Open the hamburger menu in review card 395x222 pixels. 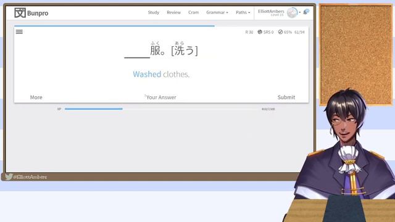pyautogui.click(x=19, y=31)
